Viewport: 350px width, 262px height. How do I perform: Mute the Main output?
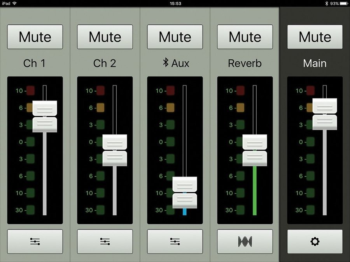coord(315,37)
